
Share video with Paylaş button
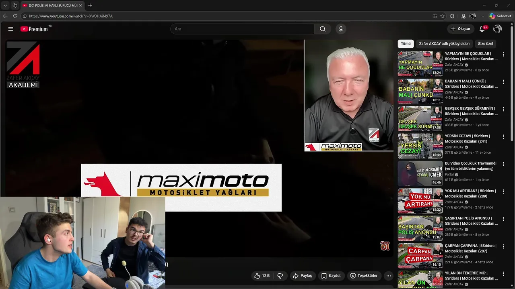(303, 276)
